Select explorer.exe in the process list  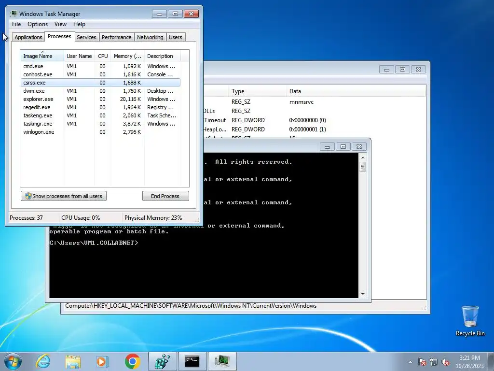pos(100,99)
